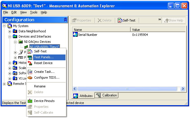Image resolution: width=190 pixels, height=118 pixels.
Task: Choose Device Pinouts from the context menu
Action: (46, 101)
